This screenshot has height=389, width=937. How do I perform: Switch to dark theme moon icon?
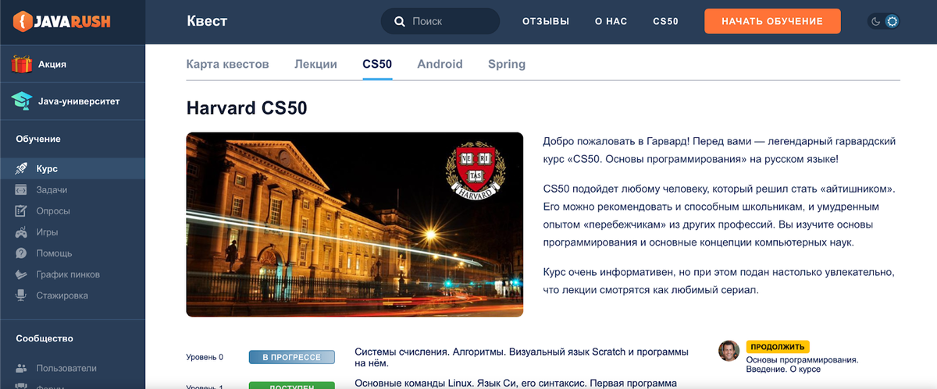[x=876, y=21]
